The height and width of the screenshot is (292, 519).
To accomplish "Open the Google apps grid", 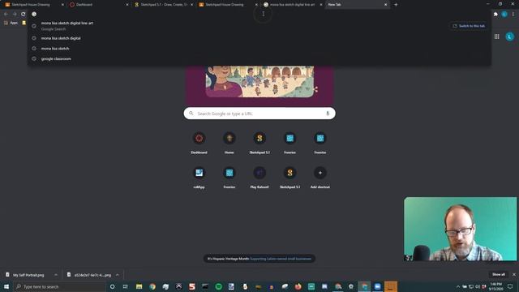I will tap(497, 36).
